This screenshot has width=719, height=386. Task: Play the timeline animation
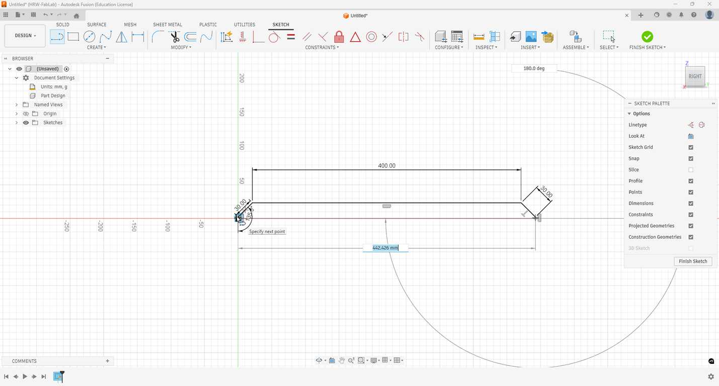point(25,376)
